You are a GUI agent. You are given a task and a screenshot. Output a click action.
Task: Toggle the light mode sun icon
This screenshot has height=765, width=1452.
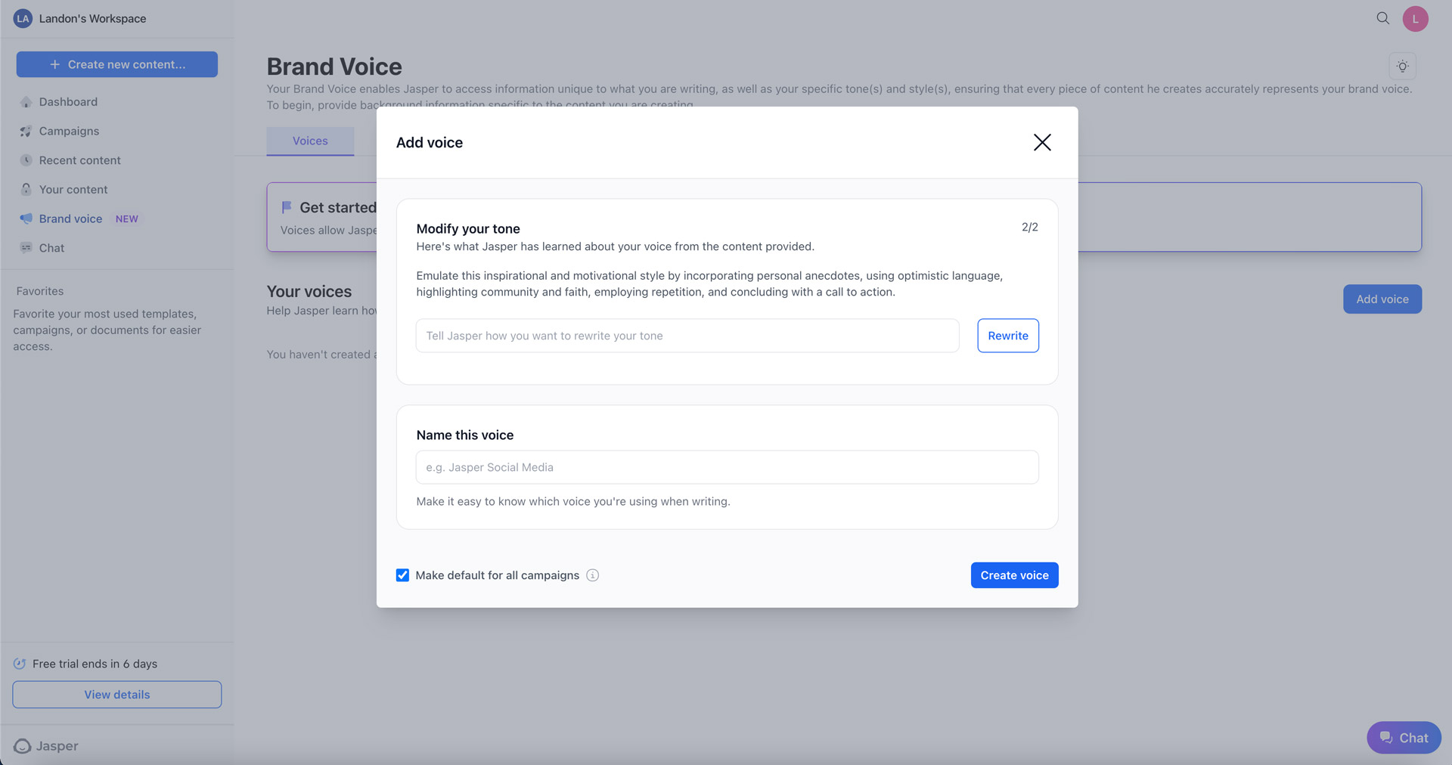click(1402, 67)
